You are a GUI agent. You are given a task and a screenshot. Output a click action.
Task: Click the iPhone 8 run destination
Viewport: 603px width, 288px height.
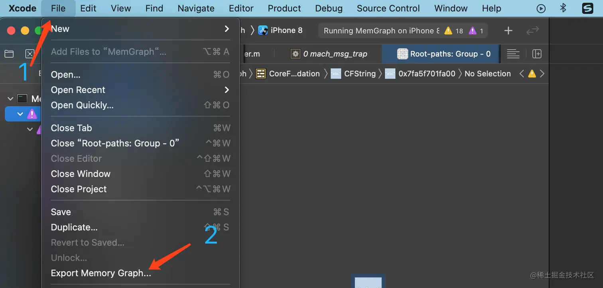(x=280, y=31)
